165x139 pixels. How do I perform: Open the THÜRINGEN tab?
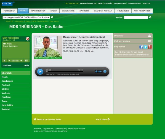(123, 11)
